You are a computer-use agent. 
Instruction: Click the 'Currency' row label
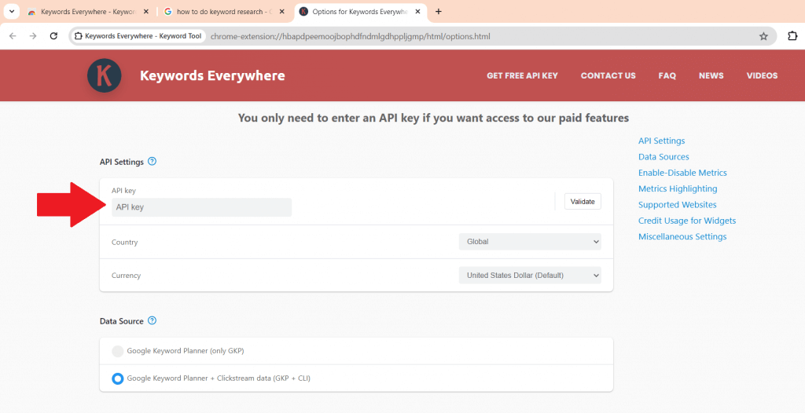126,276
